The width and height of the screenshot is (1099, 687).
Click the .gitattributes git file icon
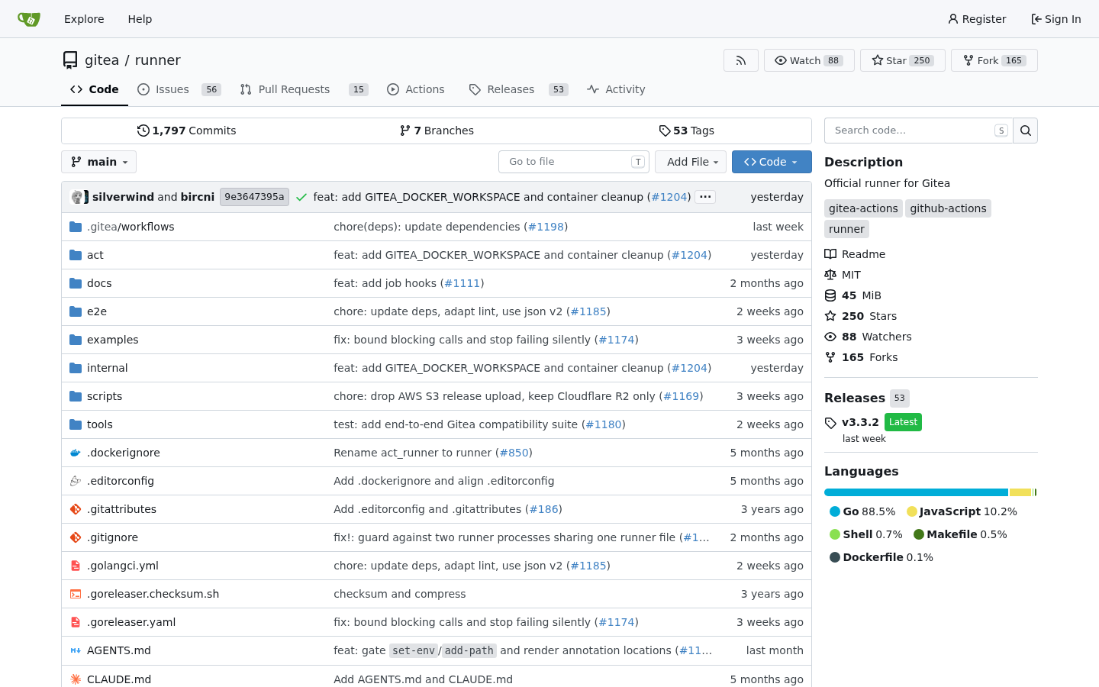pyautogui.click(x=76, y=509)
